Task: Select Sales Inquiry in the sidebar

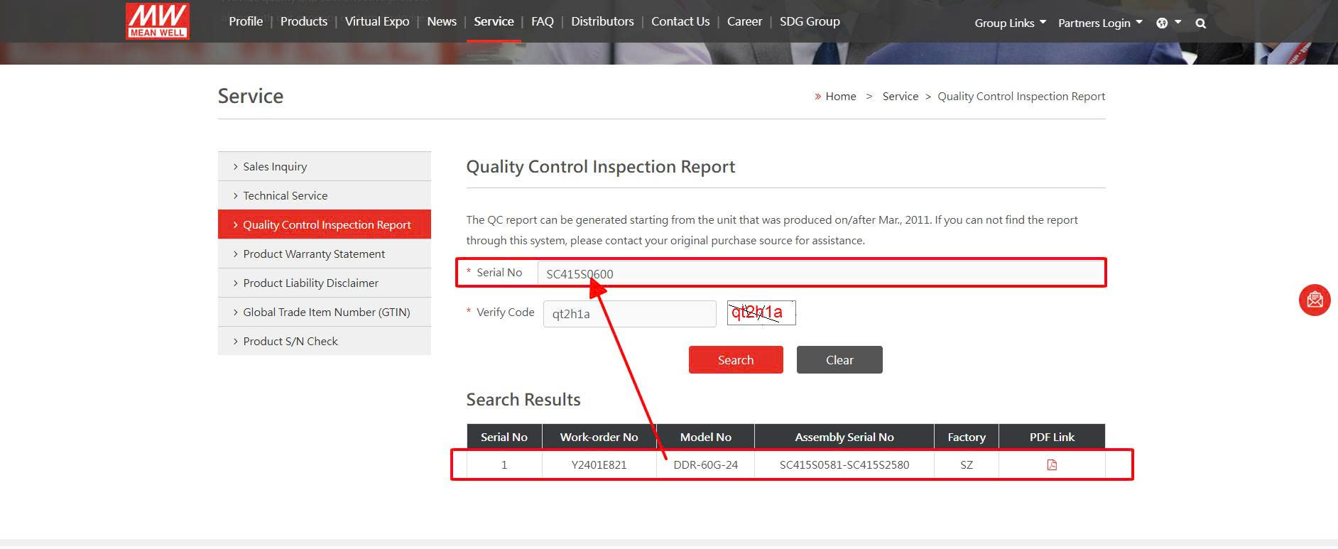Action: pos(275,166)
